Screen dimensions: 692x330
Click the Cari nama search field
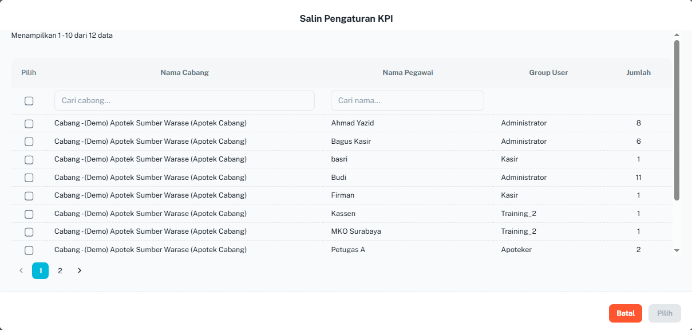tap(408, 100)
